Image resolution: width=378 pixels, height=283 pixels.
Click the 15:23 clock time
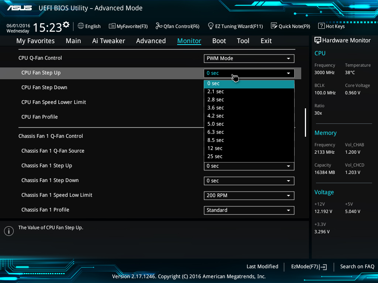tap(47, 27)
